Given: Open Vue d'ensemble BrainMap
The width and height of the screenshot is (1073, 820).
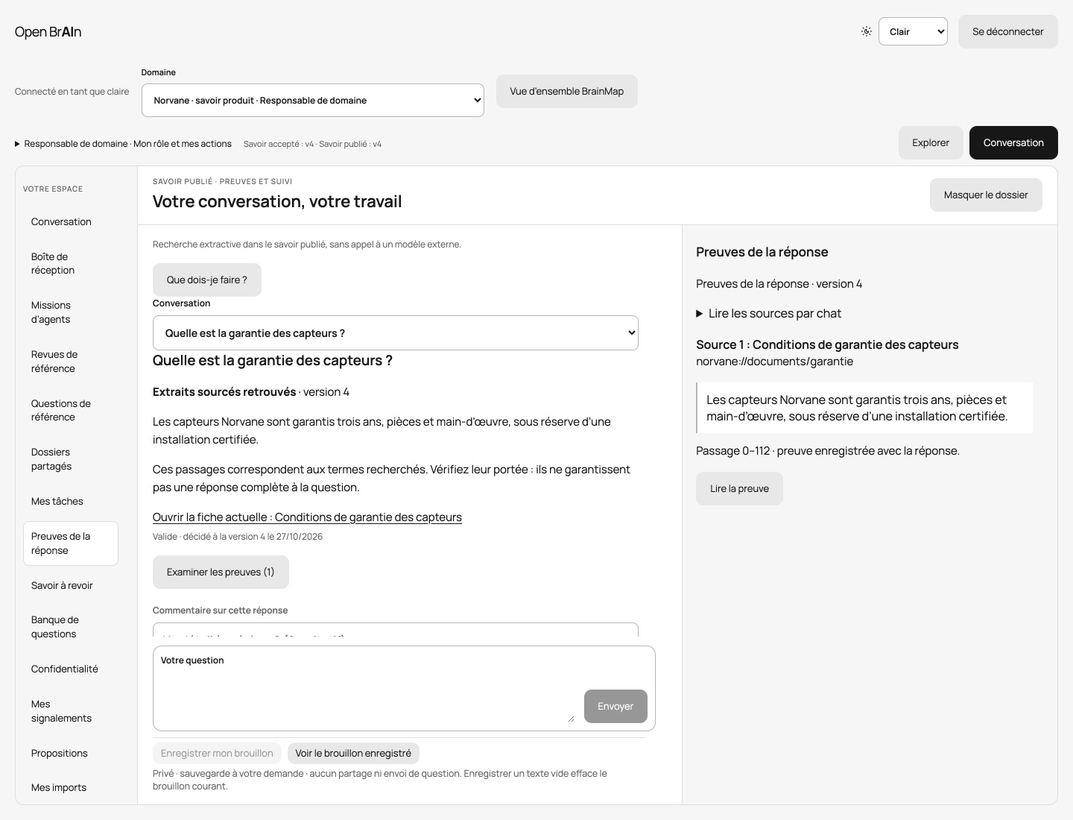Looking at the screenshot, I should [x=566, y=91].
